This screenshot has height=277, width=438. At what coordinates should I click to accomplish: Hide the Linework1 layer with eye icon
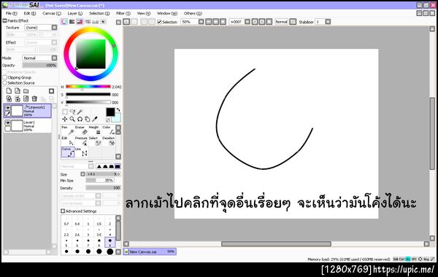tap(7, 108)
